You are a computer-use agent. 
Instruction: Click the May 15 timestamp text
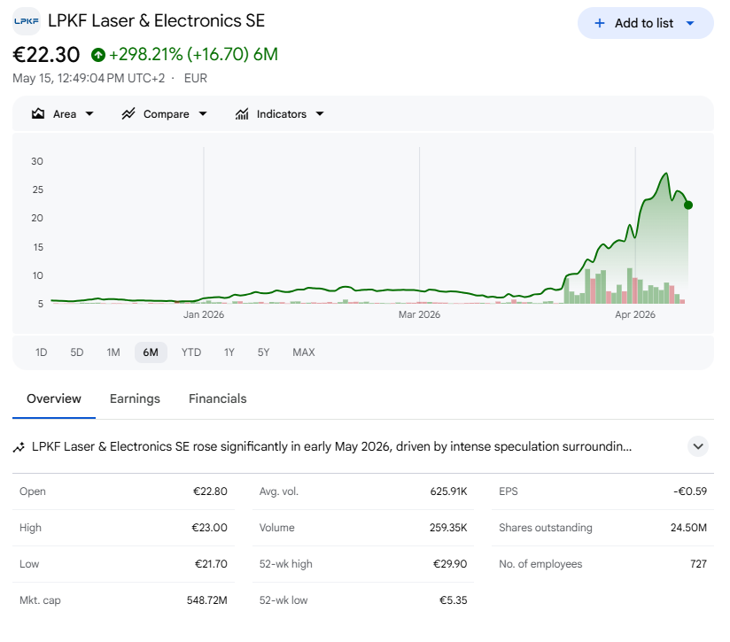(89, 78)
